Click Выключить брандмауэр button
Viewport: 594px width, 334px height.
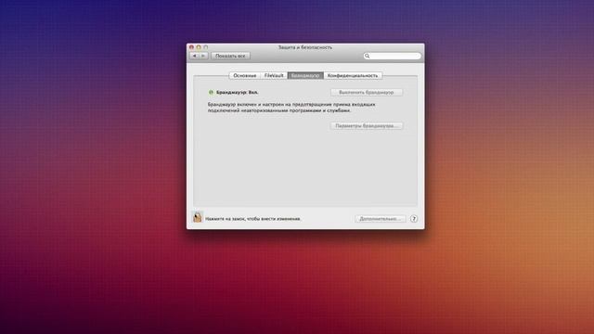point(367,92)
